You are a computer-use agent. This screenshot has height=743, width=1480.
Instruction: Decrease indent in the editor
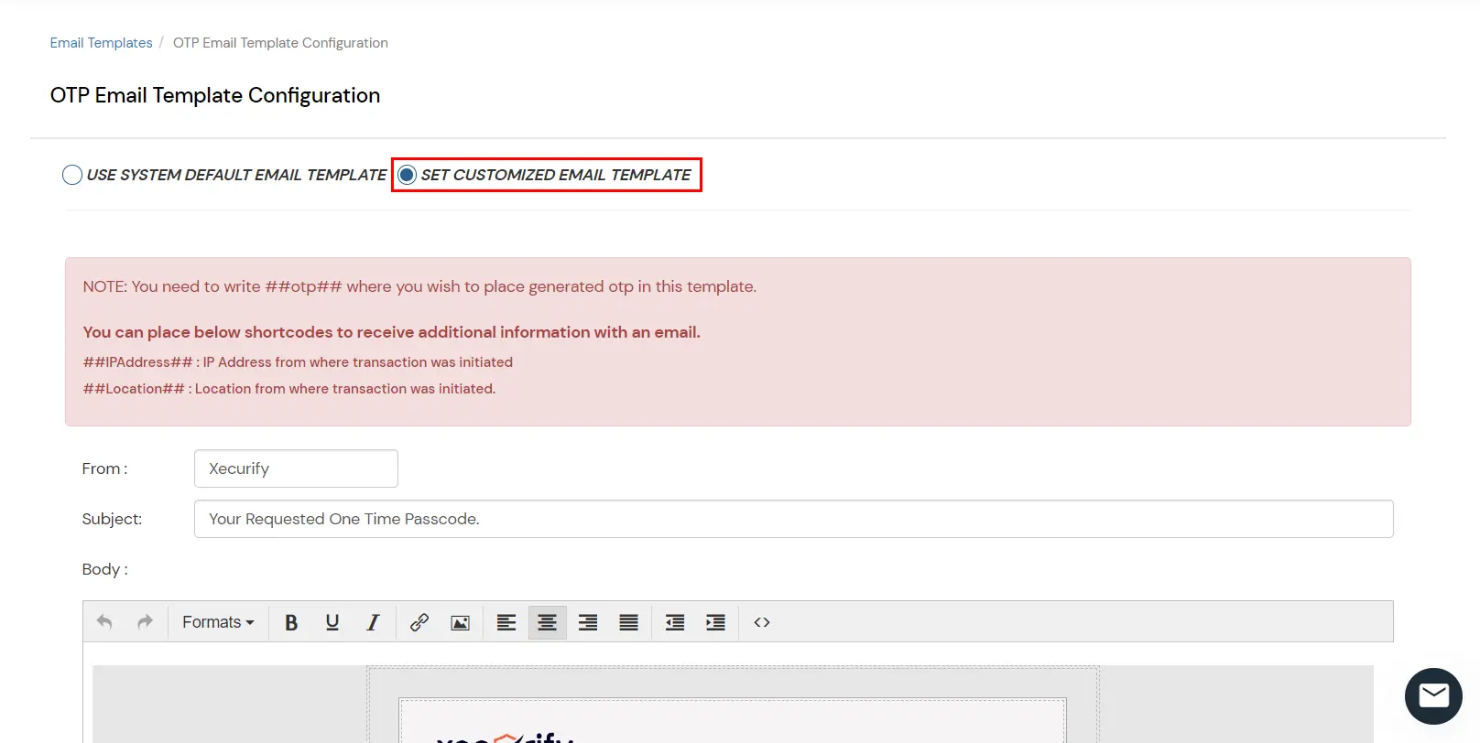[675, 622]
